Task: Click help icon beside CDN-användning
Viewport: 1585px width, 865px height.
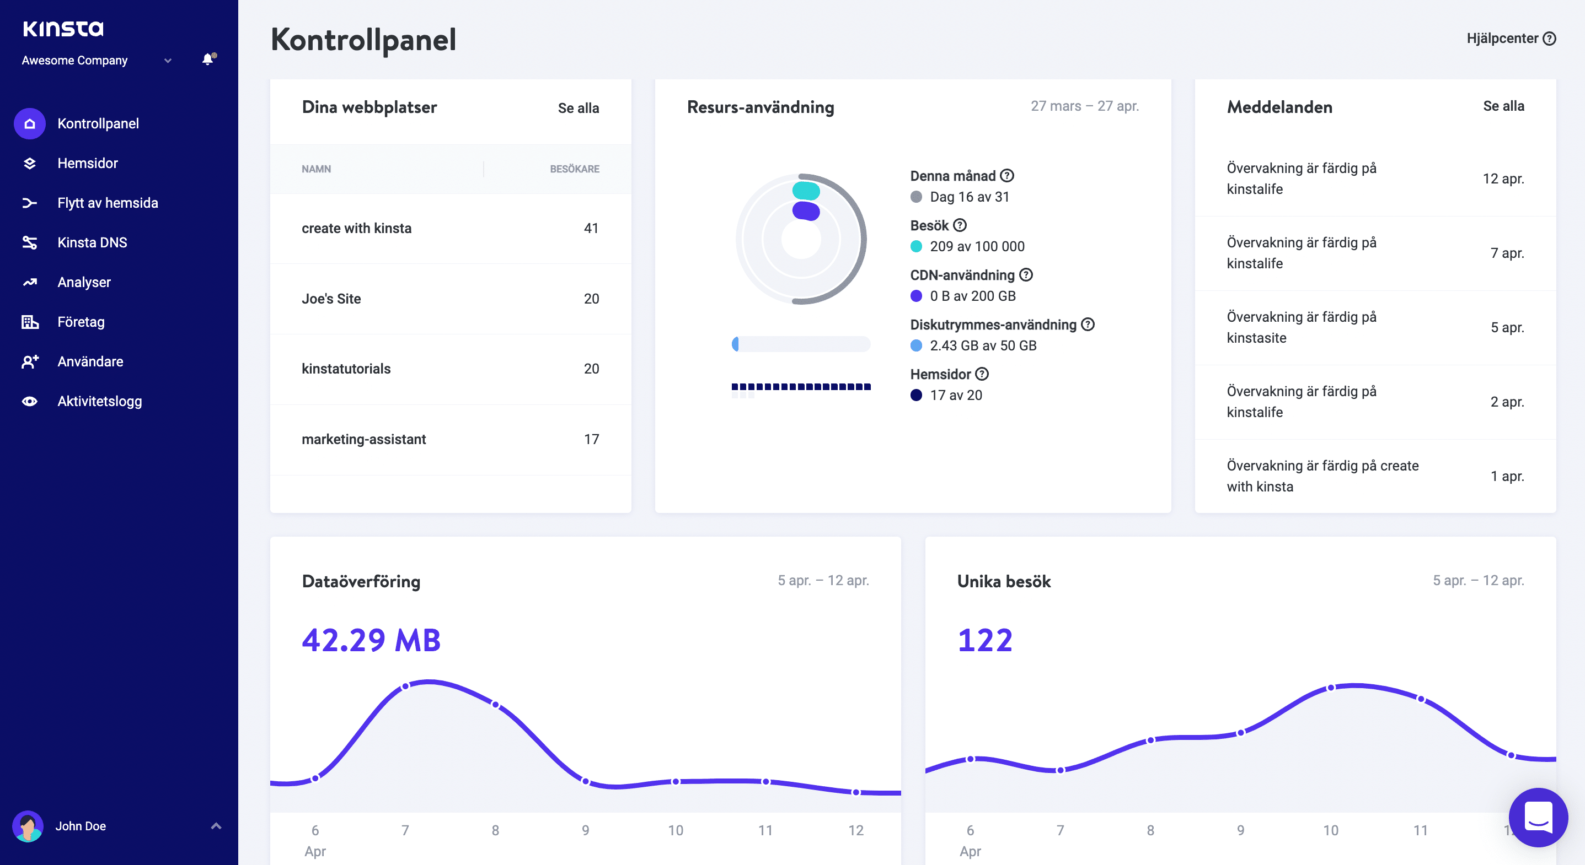Action: (1026, 275)
